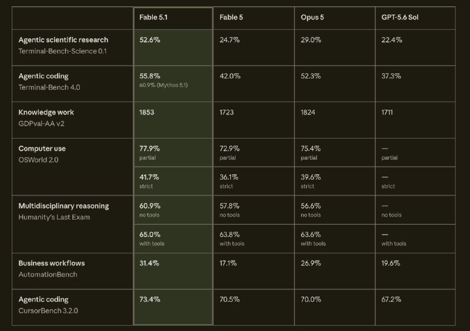
Task: Select the Fable 5.1 column header
Action: pos(153,18)
